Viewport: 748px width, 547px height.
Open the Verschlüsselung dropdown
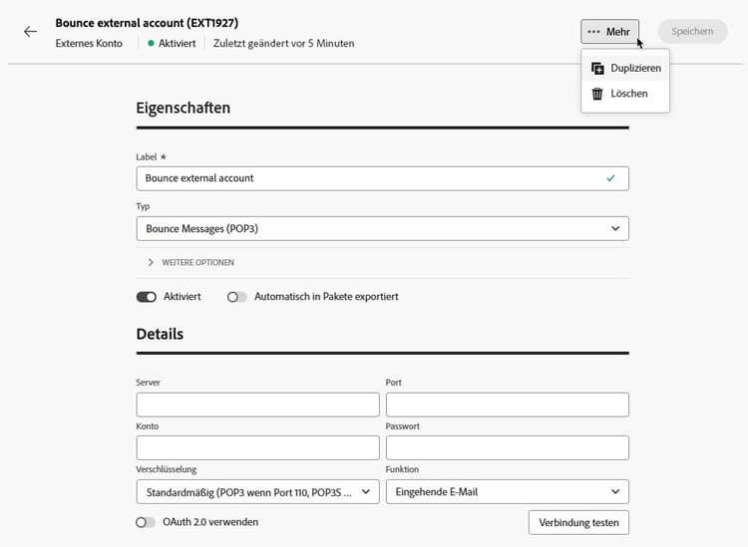click(257, 491)
